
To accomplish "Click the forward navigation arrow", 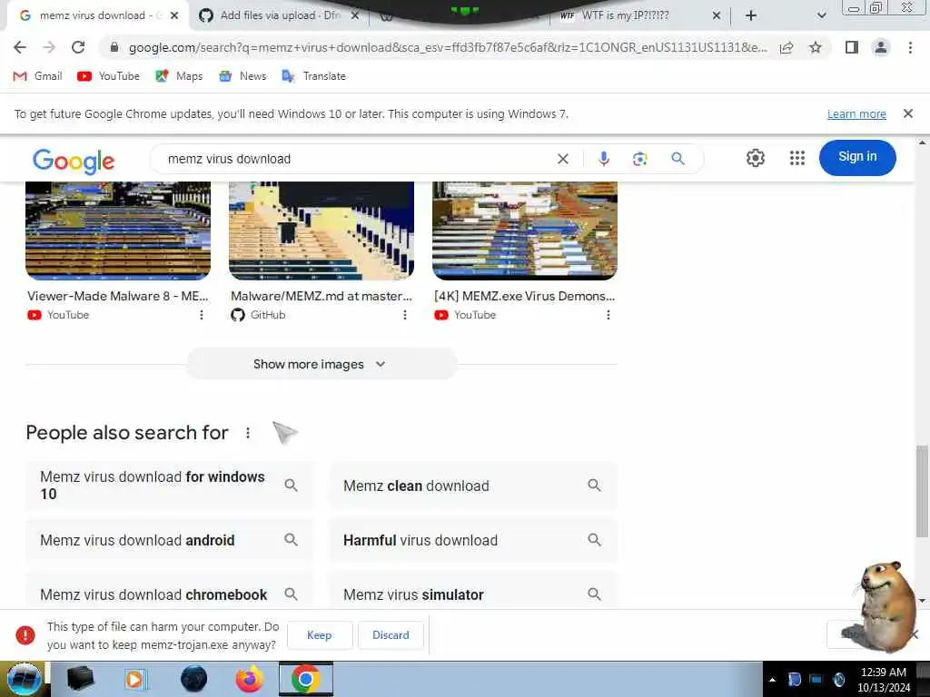I will 49,47.
